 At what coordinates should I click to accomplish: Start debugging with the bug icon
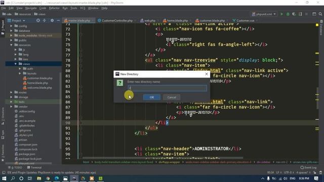tap(288, 14)
